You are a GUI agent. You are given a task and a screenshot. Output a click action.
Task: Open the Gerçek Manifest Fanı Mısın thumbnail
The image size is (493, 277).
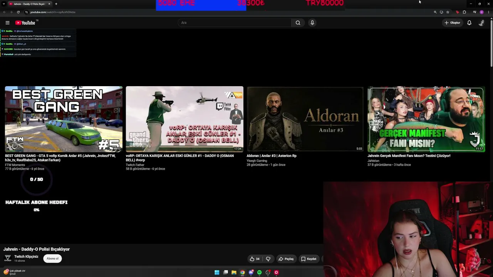(x=426, y=119)
